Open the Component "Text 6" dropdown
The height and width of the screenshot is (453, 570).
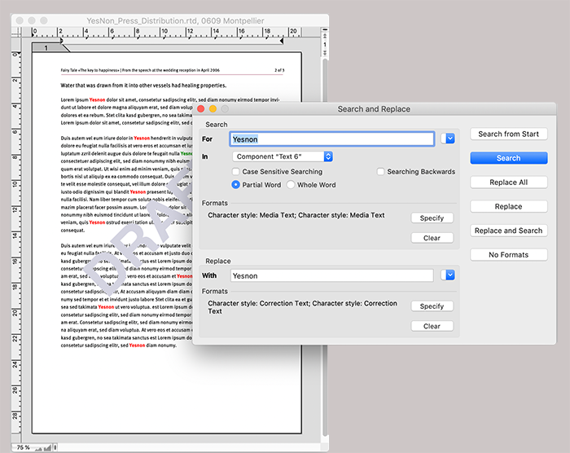(x=283, y=156)
